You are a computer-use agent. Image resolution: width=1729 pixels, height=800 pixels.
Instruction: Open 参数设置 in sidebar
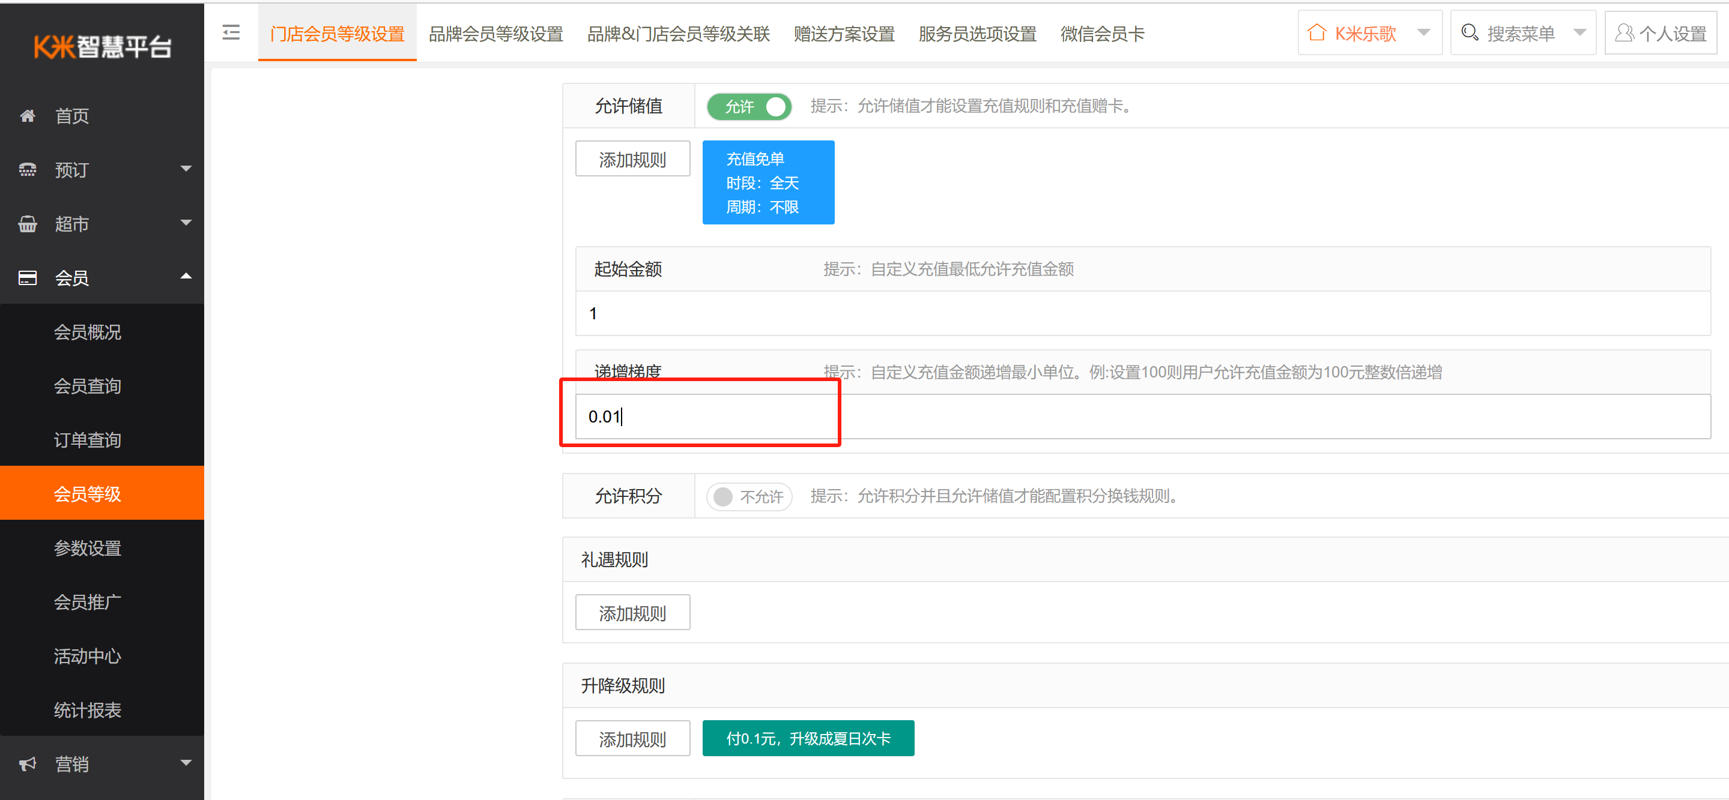(x=102, y=548)
